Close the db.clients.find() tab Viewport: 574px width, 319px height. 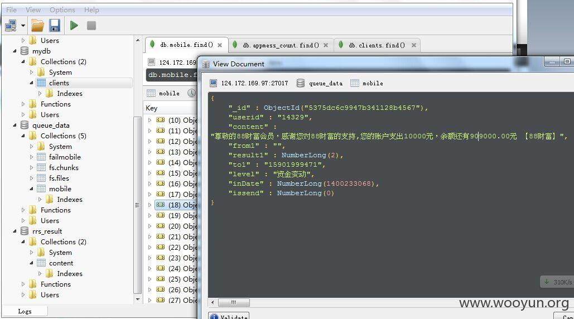[414, 45]
